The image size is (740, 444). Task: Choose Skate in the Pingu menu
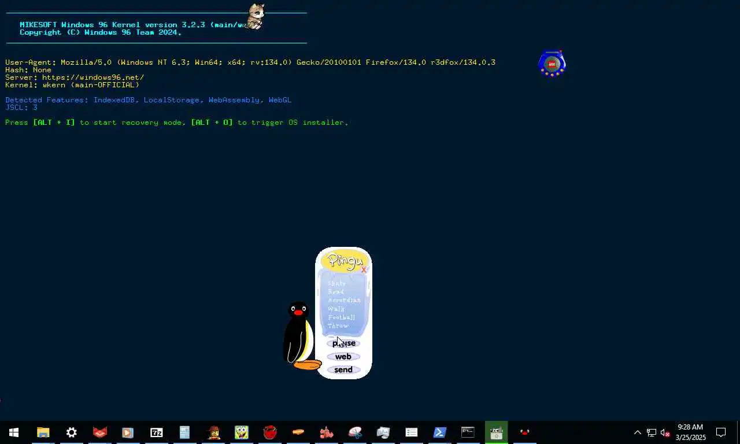336,283
